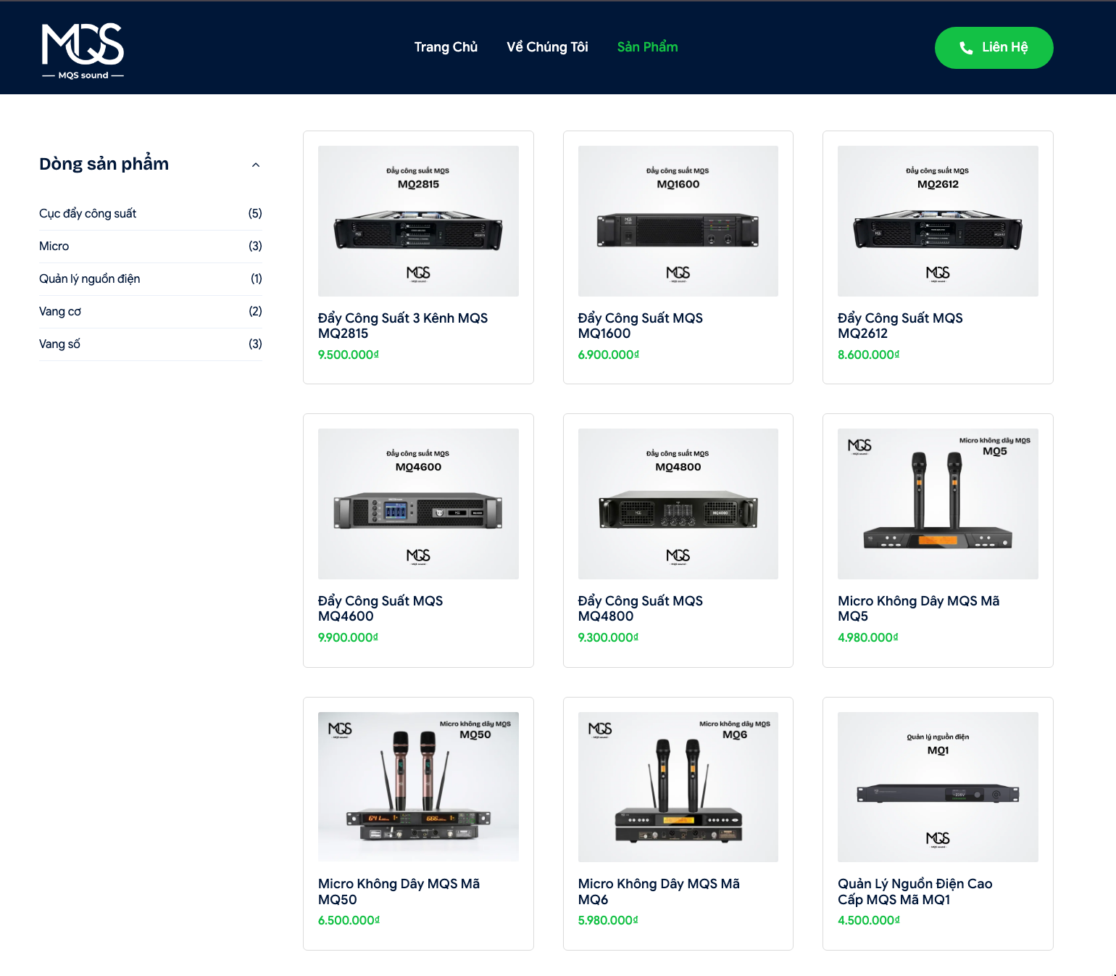This screenshot has height=976, width=1116.
Task: Open Quản Lý Nguồn Điện Cao Cấp MQ1 title
Action: (x=915, y=891)
